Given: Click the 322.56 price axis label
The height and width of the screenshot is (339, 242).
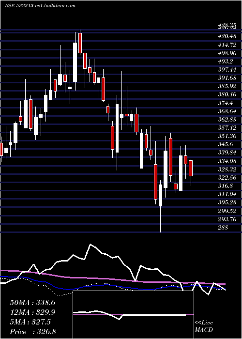Looking at the screenshot, I should coord(227,178).
